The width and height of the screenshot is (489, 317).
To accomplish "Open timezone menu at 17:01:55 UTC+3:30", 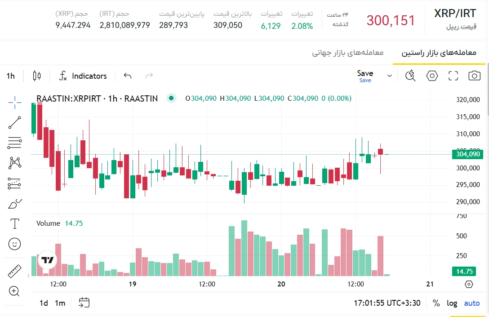I will (x=387, y=303).
